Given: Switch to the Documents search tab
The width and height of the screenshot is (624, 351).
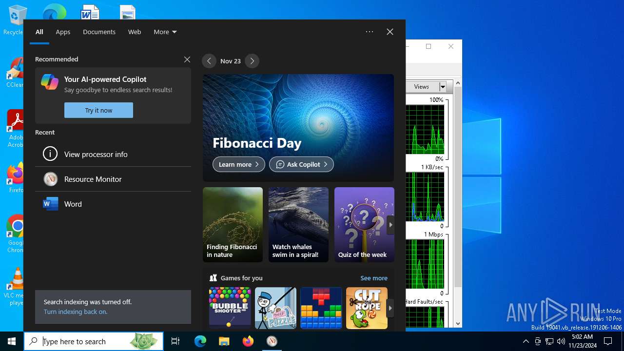Looking at the screenshot, I should coord(99,32).
